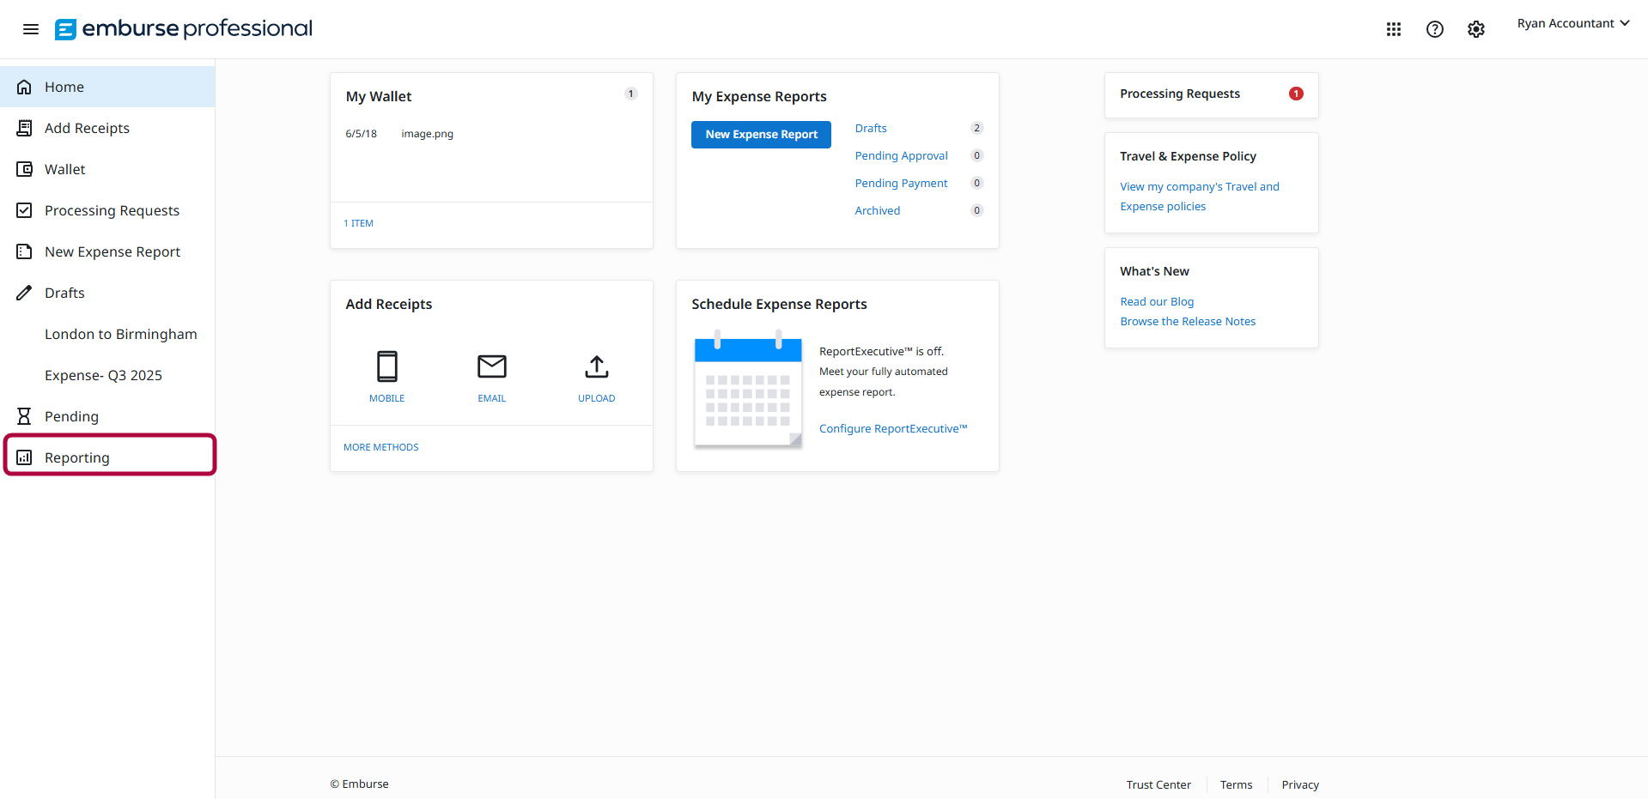Open Pending Approval reports link
The width and height of the screenshot is (1648, 799).
point(901,155)
